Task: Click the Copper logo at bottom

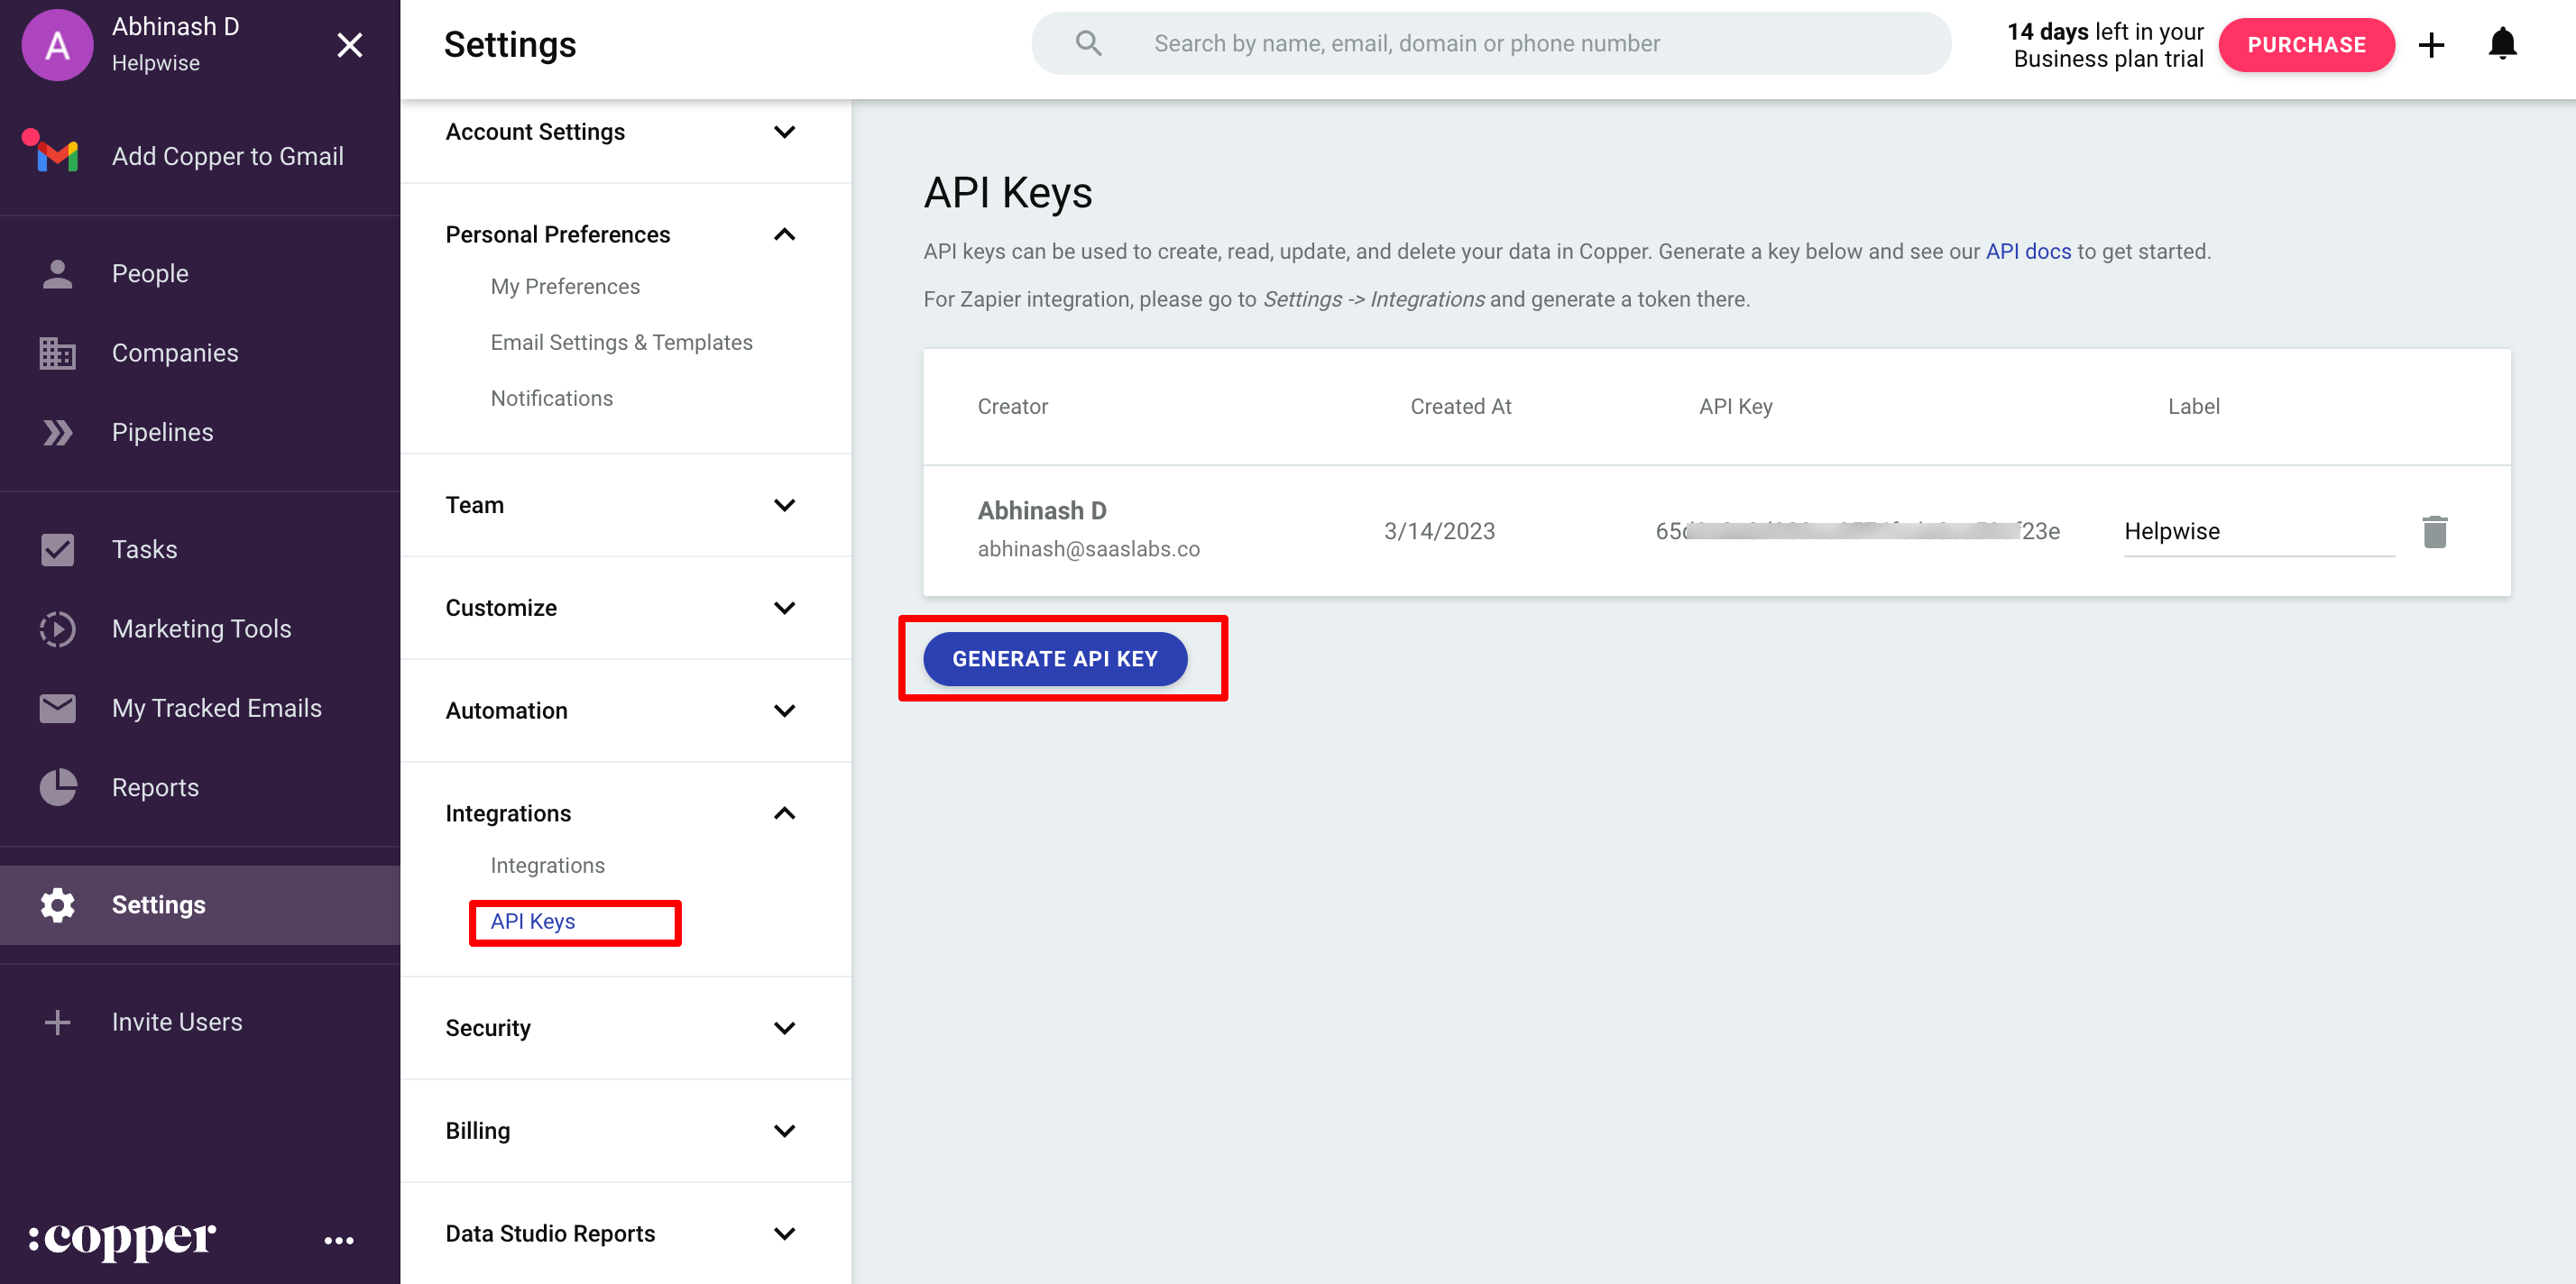Action: pos(121,1239)
